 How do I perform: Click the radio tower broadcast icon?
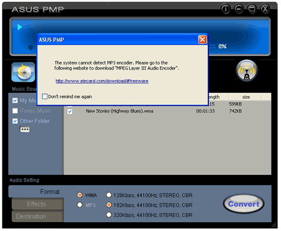(x=246, y=70)
